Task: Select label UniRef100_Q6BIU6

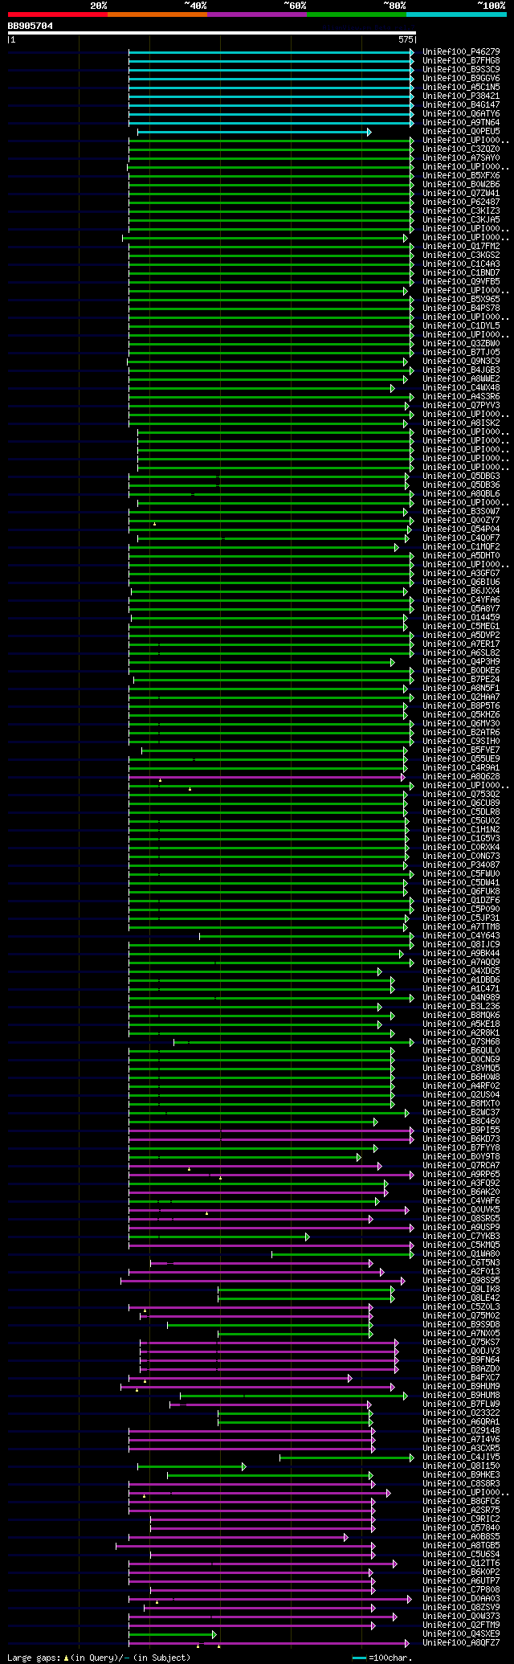Action: [461, 583]
